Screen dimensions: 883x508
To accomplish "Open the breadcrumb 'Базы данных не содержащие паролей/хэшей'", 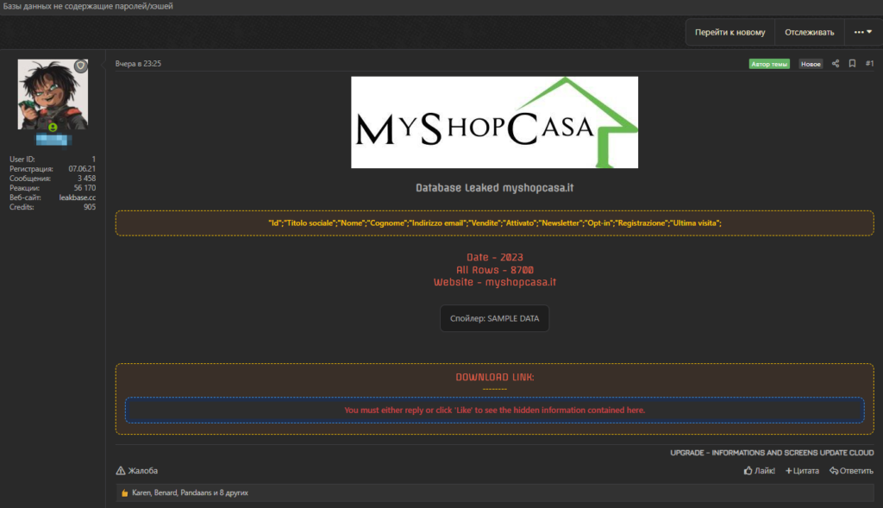I will pos(88,7).
